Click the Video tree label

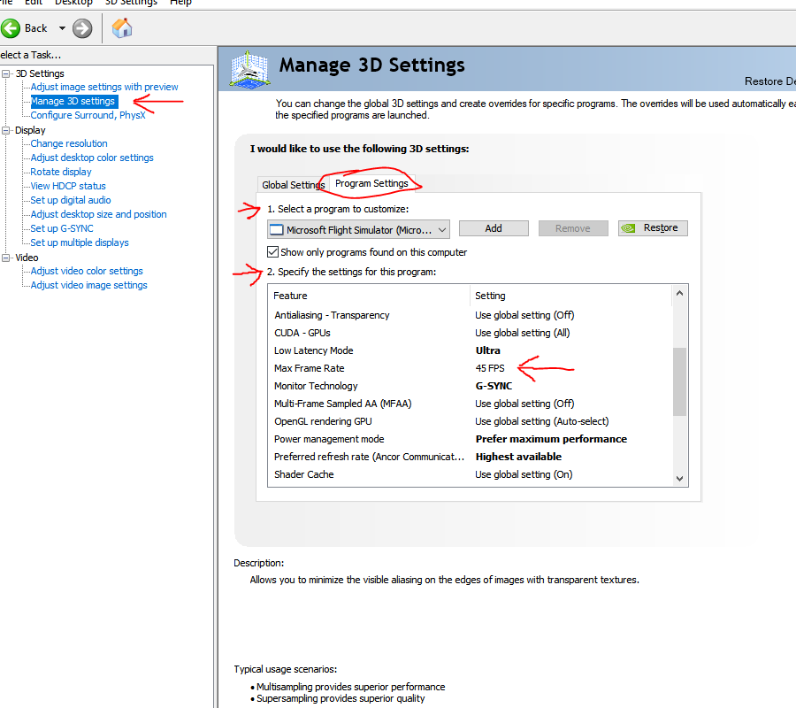(27, 258)
